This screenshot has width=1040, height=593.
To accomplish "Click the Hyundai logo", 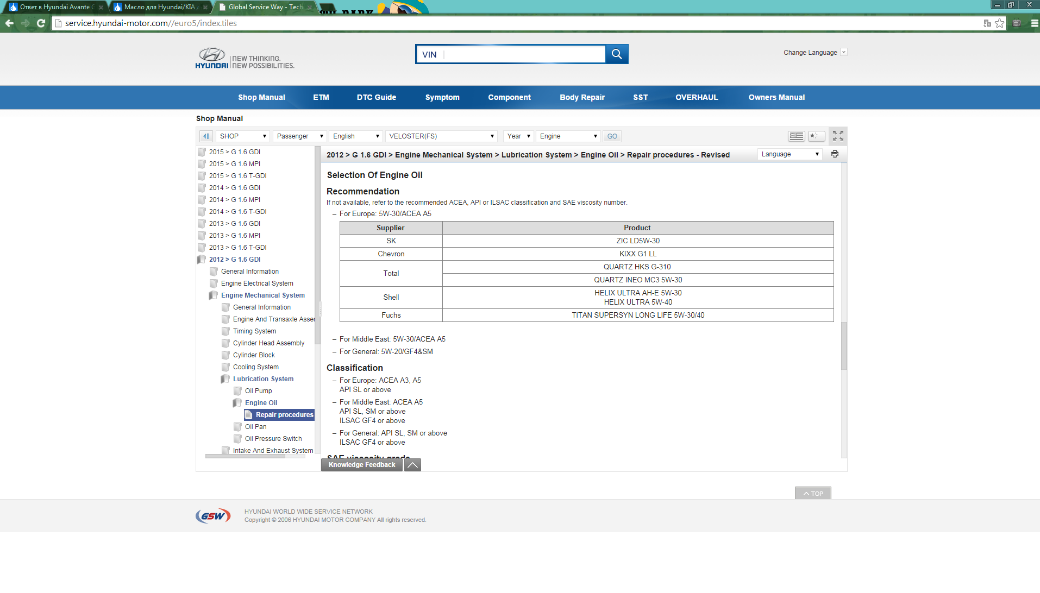I will pyautogui.click(x=212, y=58).
